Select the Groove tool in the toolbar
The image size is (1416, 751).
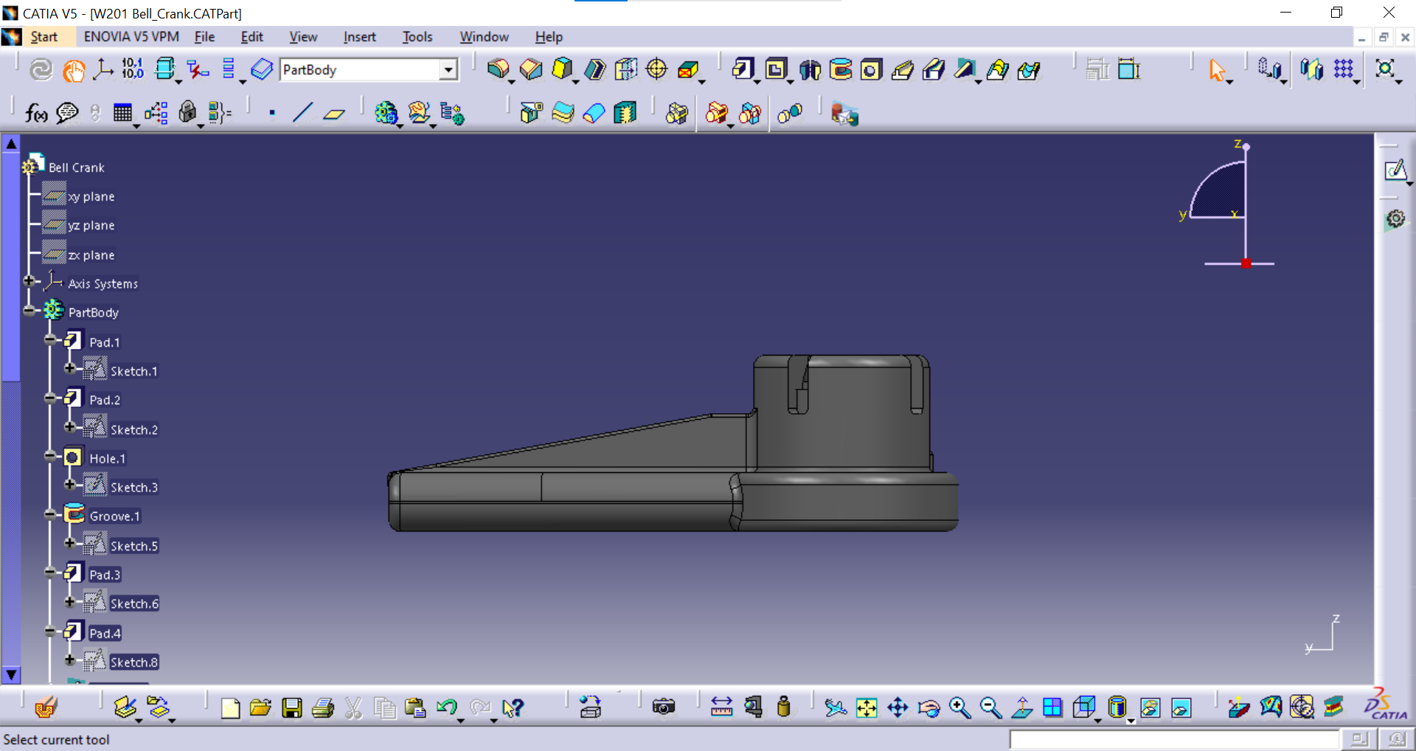pos(841,69)
